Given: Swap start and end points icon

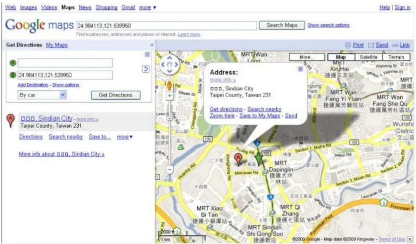Looking at the screenshot, I should pyautogui.click(x=146, y=69).
